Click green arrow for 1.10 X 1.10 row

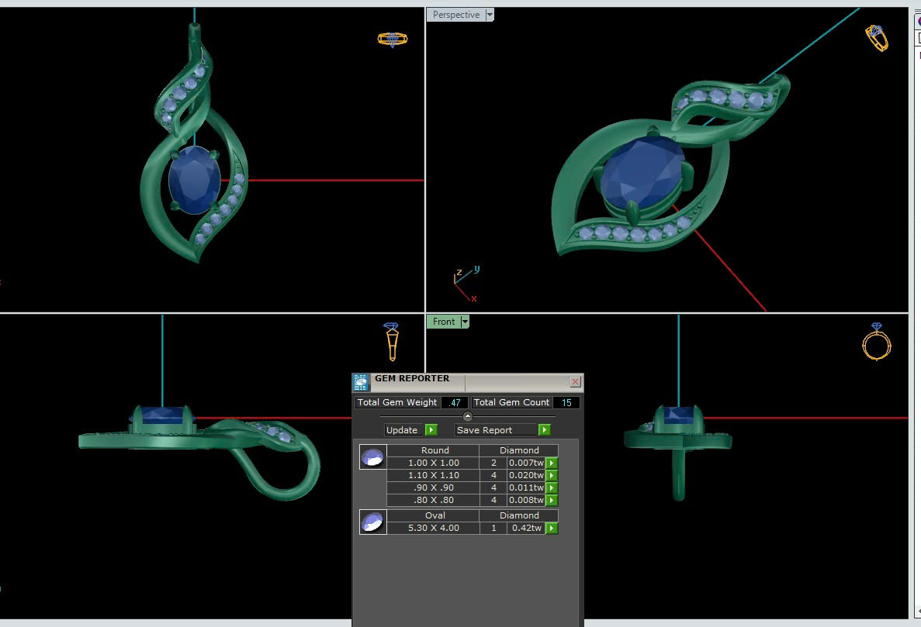(552, 476)
